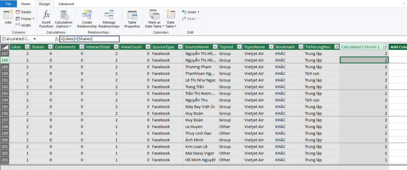Click the Hồ Minh Nguyệt cell
This screenshot has height=170, width=407.
coord(201,160)
